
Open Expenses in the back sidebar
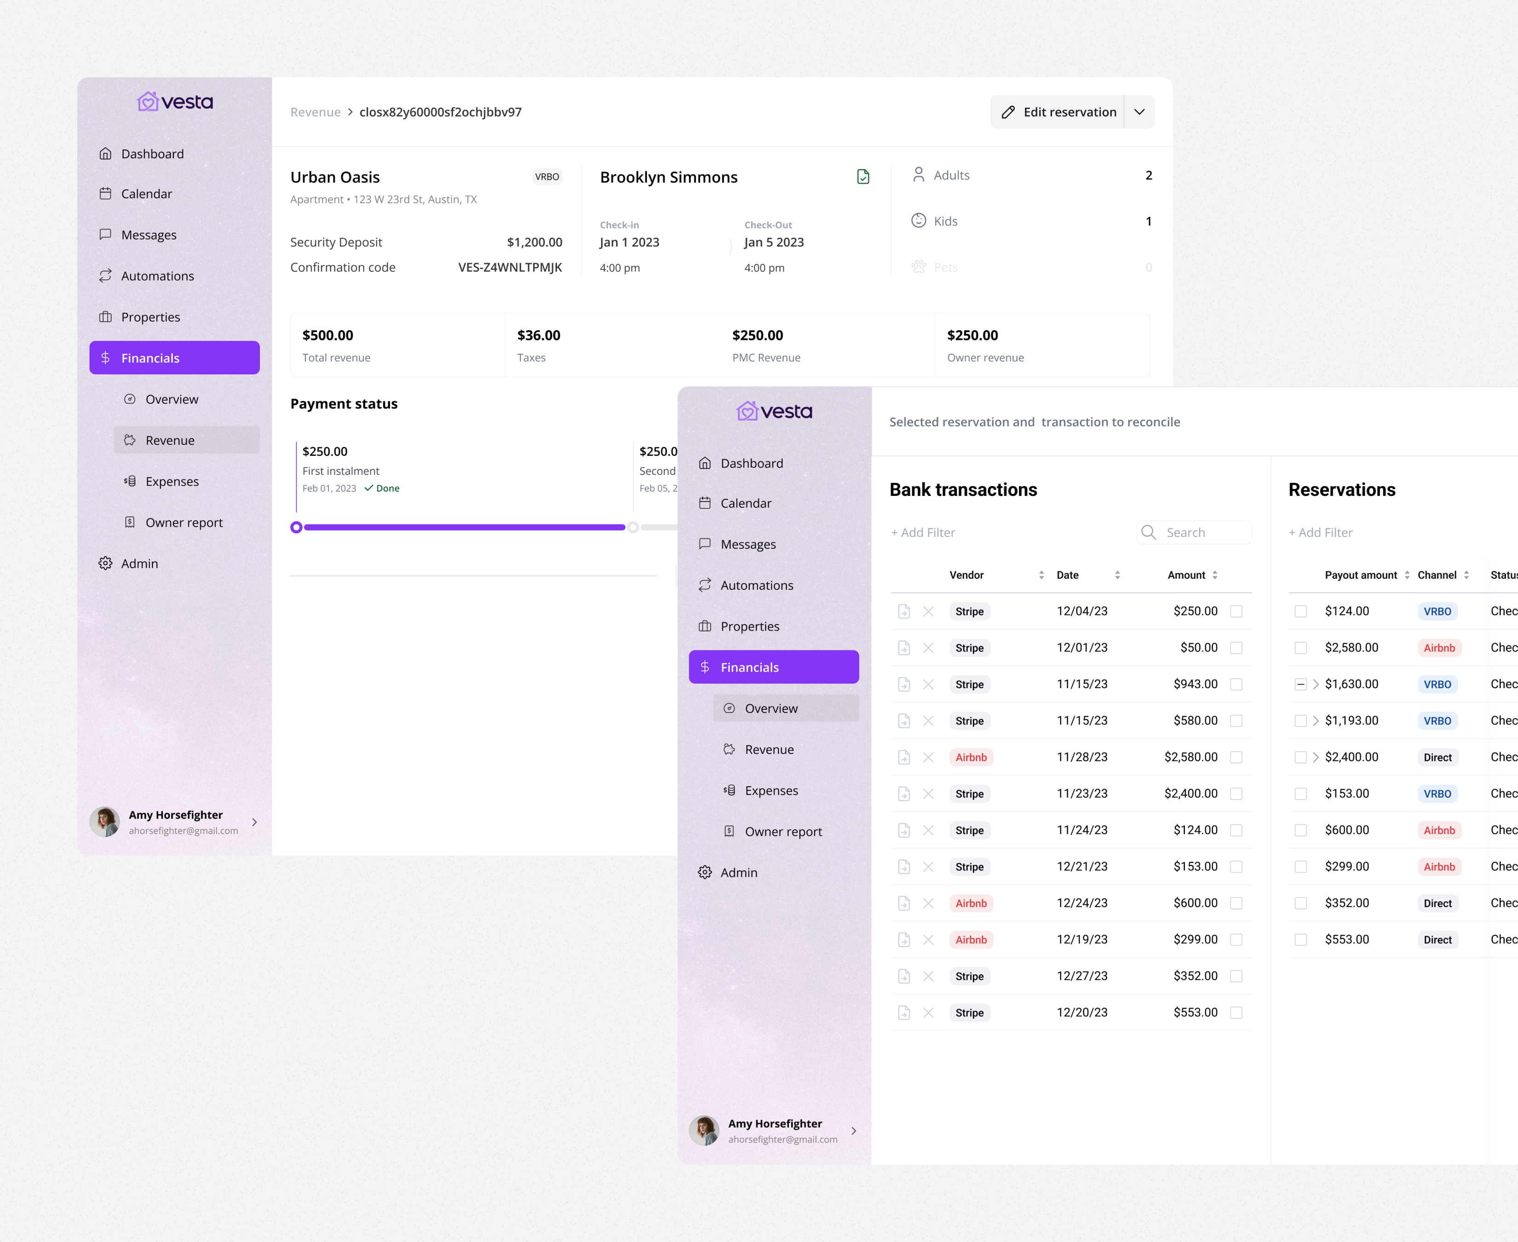172,482
